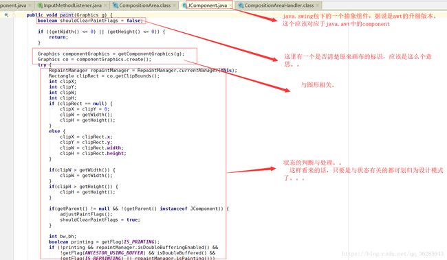Close the JComponent.java tab
The height and width of the screenshot is (260, 447).
click(230, 5)
